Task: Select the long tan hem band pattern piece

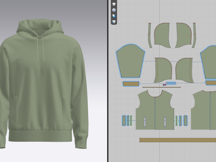Action: pyautogui.click(x=178, y=140)
